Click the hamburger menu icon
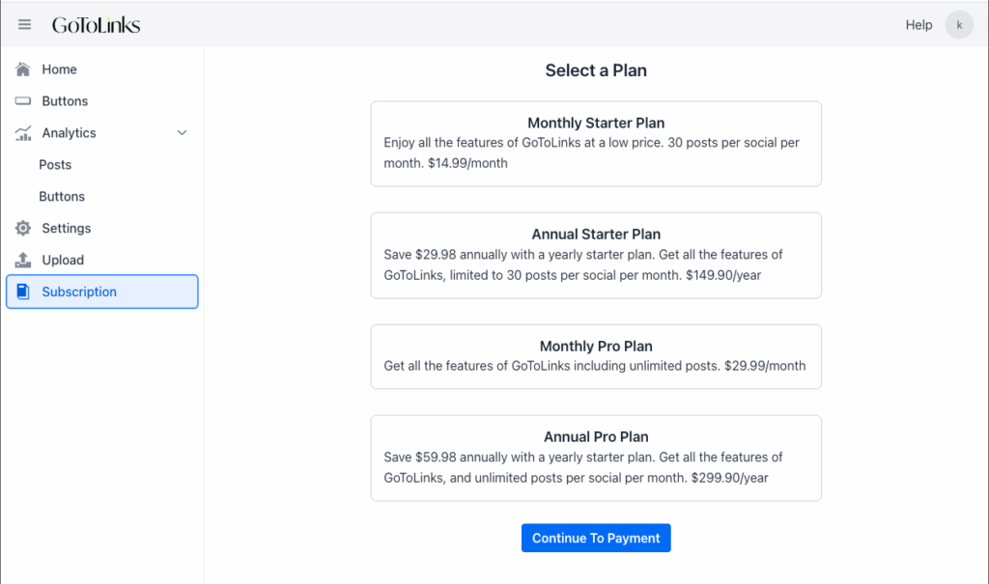The image size is (989, 584). 24,25
